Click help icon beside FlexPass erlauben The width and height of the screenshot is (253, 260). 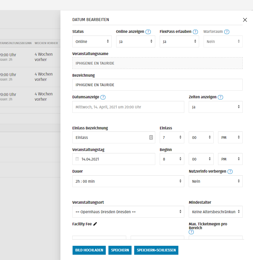pos(196,32)
